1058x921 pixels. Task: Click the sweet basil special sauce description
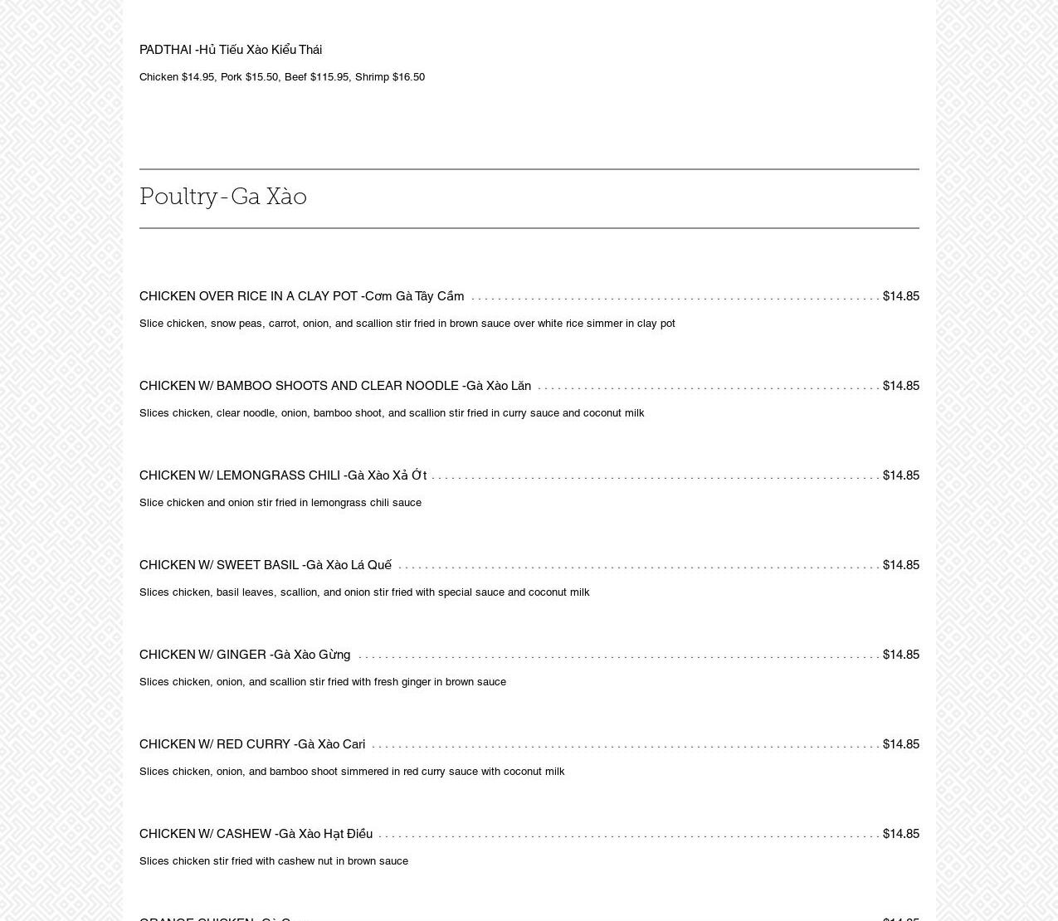[x=364, y=592]
